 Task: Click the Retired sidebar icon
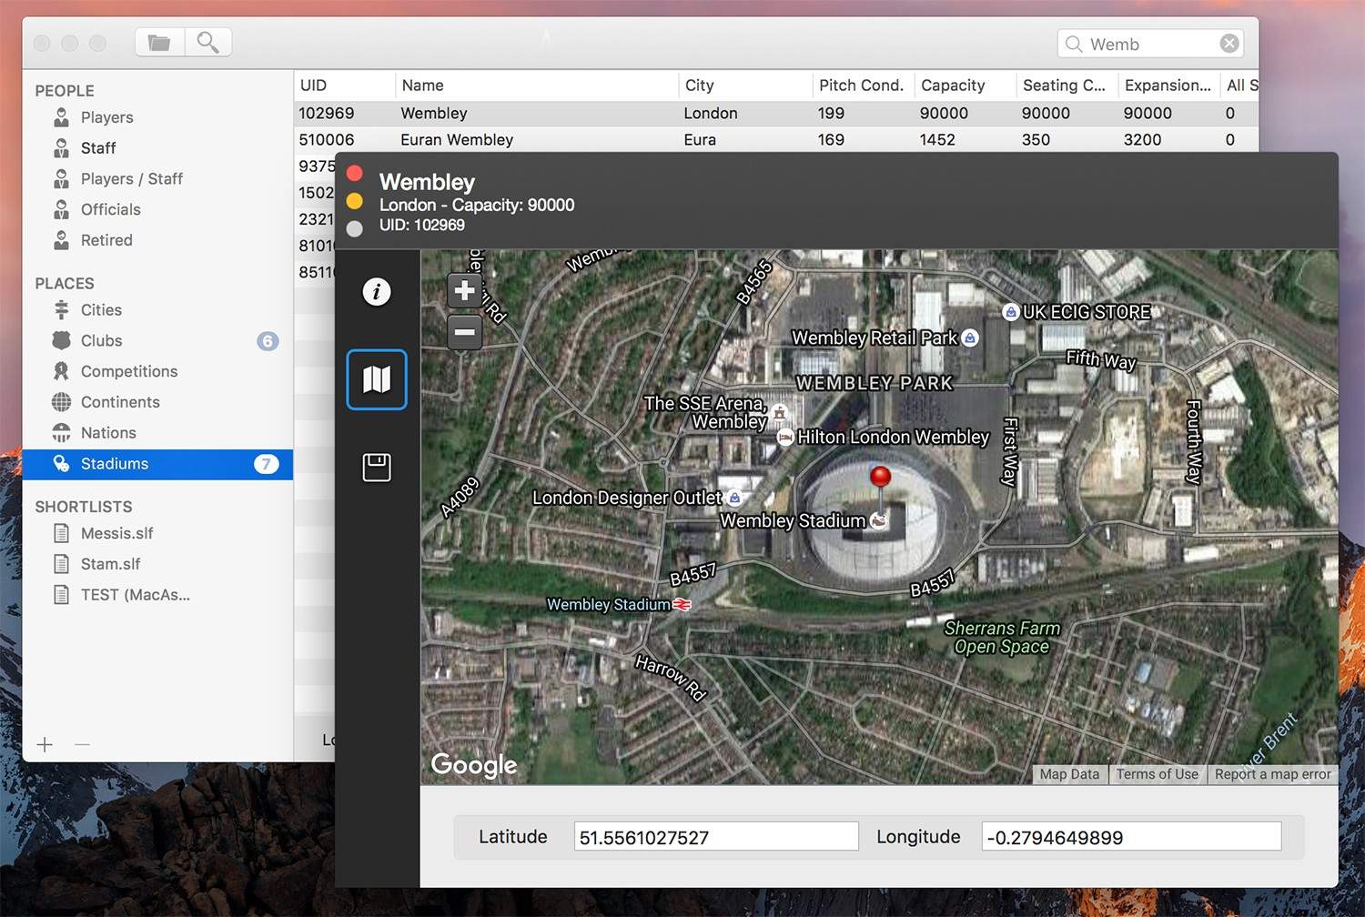coord(61,240)
